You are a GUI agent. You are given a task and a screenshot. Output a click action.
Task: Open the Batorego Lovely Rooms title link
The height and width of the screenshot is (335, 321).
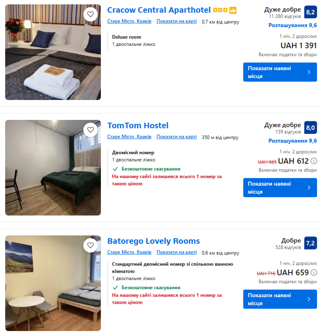click(154, 241)
